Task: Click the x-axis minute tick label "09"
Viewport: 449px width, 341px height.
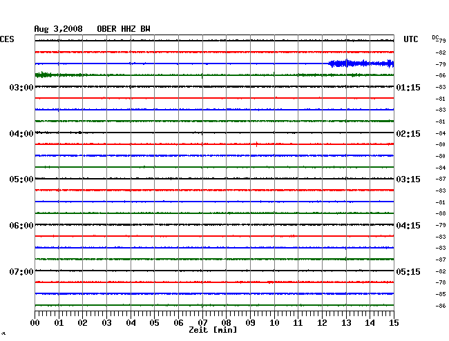Action: click(x=250, y=323)
